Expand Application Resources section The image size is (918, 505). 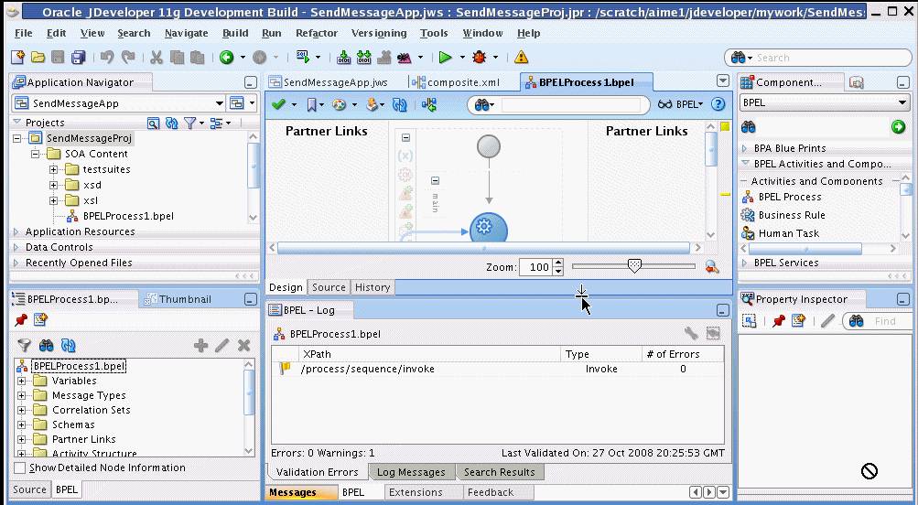click(16, 231)
